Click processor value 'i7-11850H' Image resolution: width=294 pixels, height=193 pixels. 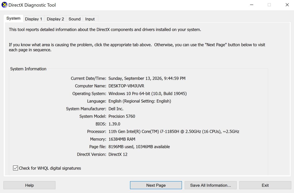[169, 131]
